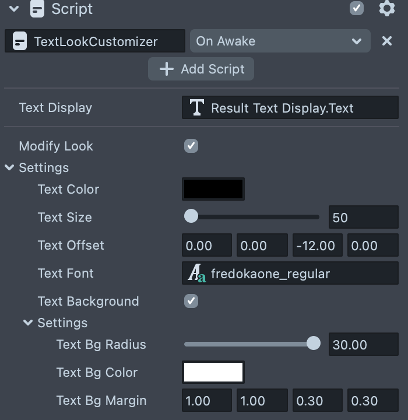Screen dimensions: 408x420
Task: Disable the Text Background checkbox
Action: (x=191, y=301)
